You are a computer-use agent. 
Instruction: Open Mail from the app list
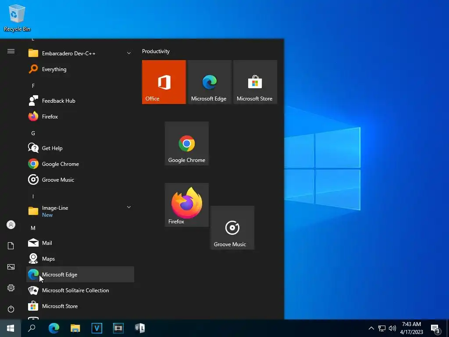click(80, 243)
